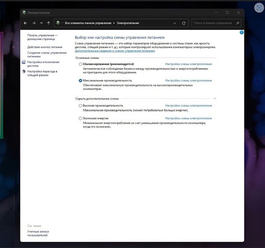The image size is (265, 248).
Task: Click the Refresh button in address bar
Action: coord(183,23)
